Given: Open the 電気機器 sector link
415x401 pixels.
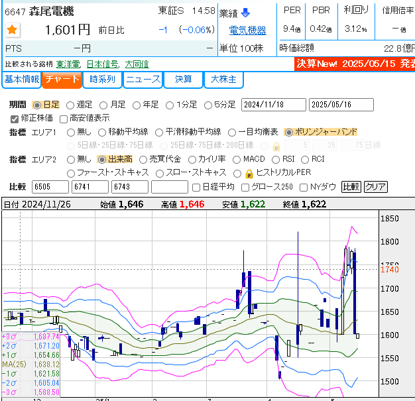Looking at the screenshot, I should [247, 30].
